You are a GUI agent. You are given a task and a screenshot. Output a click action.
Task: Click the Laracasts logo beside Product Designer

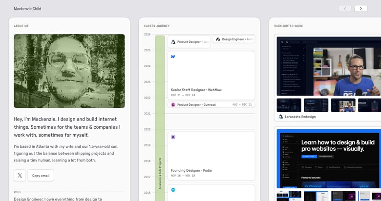[173, 42]
